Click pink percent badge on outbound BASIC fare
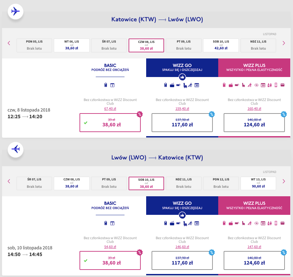Image resolution: width=293 pixels, height=277 pixels. [139, 114]
